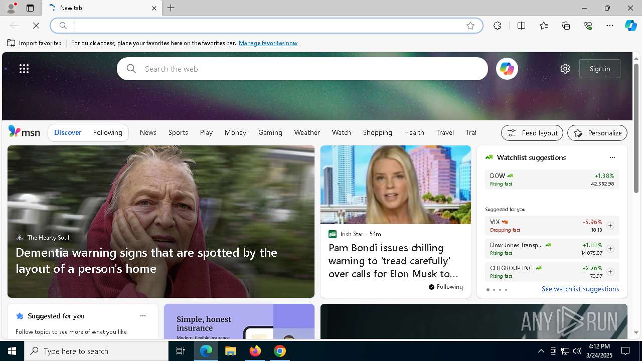Open Google Chrome from the taskbar
Screen dimensions: 642x361
click(x=280, y=351)
